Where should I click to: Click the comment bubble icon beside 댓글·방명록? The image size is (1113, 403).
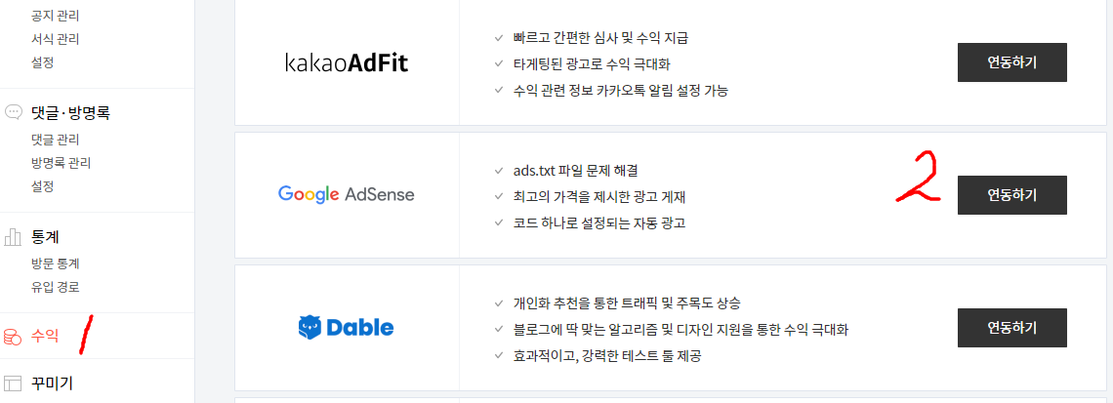pos(14,112)
